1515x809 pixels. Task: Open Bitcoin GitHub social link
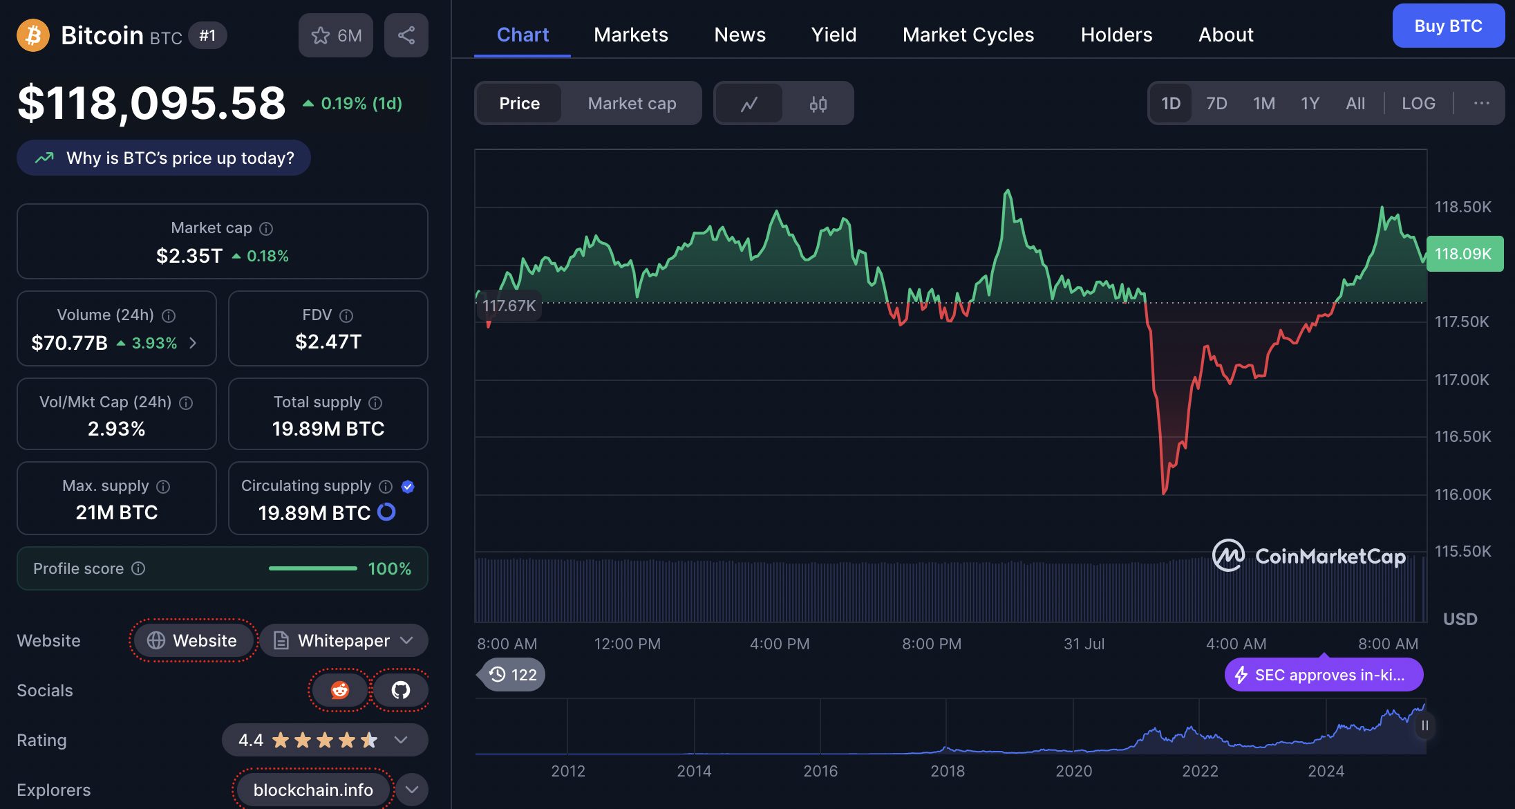coord(401,689)
